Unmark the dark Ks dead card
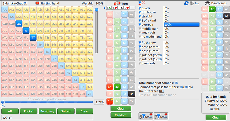This screenshot has width=230, height=121. (227, 16)
